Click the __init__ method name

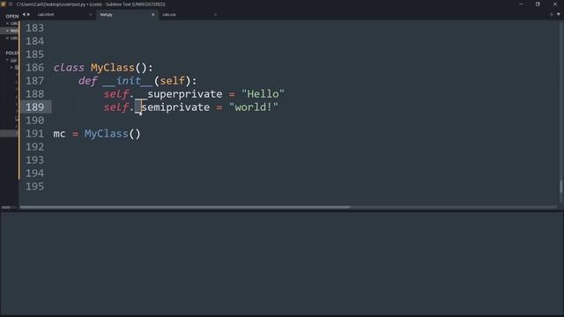click(x=128, y=81)
